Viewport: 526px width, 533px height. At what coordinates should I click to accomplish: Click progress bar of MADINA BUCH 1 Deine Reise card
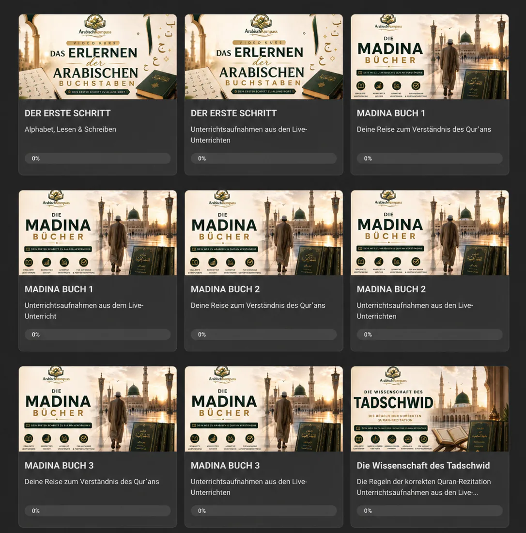[430, 158]
